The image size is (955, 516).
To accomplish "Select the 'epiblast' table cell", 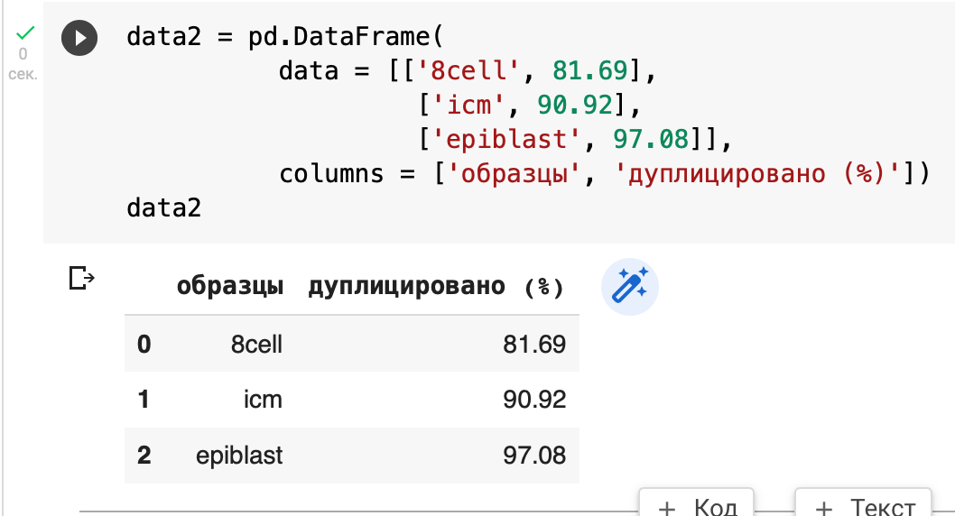I will 239,456.
